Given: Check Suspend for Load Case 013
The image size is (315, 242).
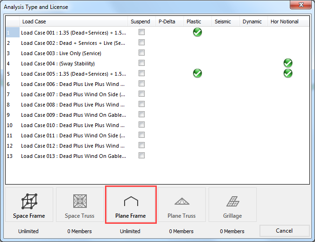Looking at the screenshot, I should (141, 156).
